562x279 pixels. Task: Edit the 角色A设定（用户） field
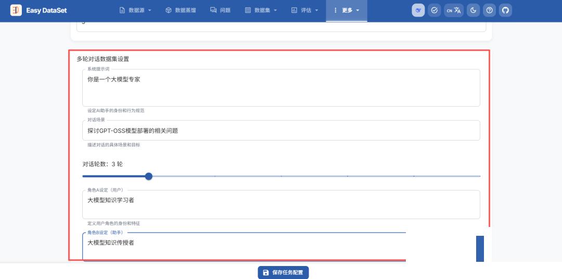pyautogui.click(x=281, y=205)
